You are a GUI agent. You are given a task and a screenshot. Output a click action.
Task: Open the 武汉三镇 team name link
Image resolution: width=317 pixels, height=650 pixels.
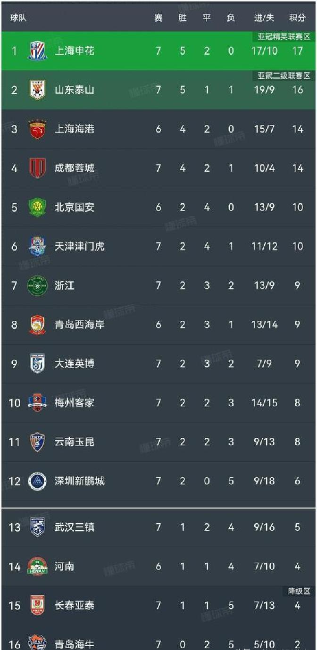(x=75, y=527)
